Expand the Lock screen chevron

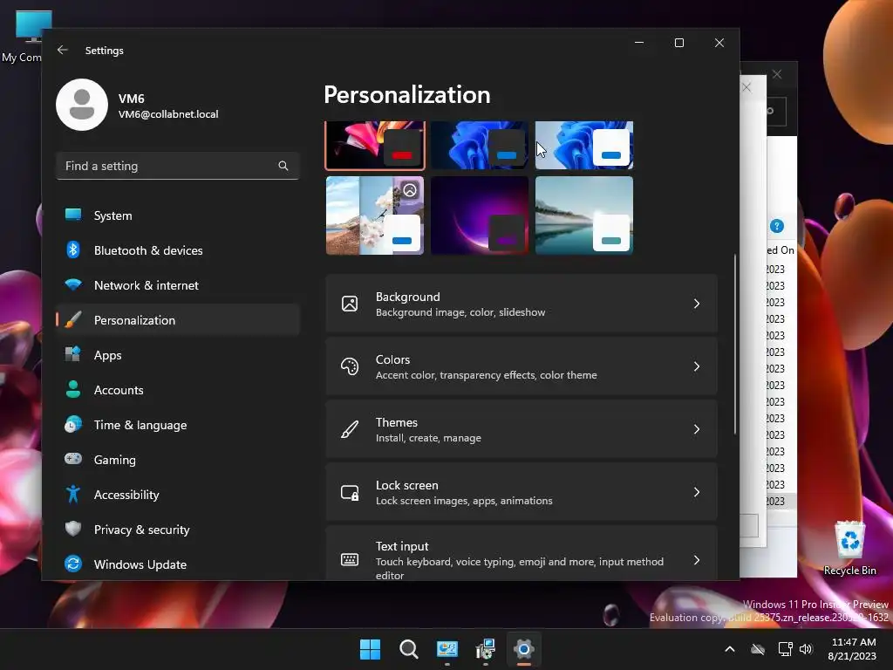pyautogui.click(x=697, y=492)
